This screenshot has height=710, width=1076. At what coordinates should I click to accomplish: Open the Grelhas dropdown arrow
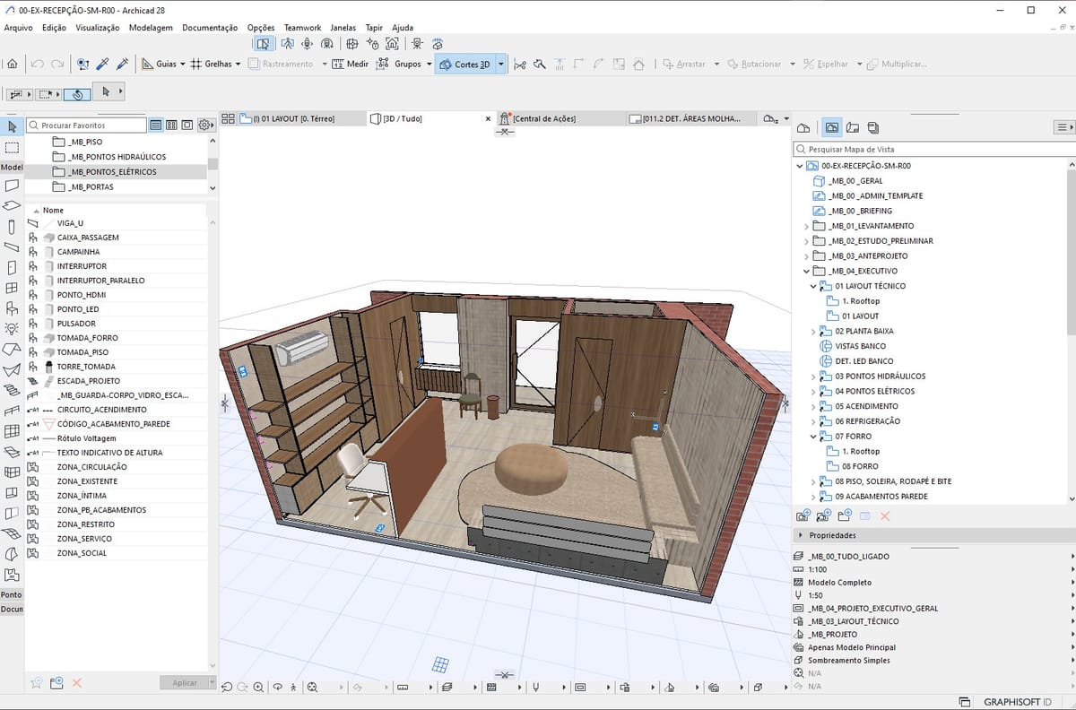238,64
